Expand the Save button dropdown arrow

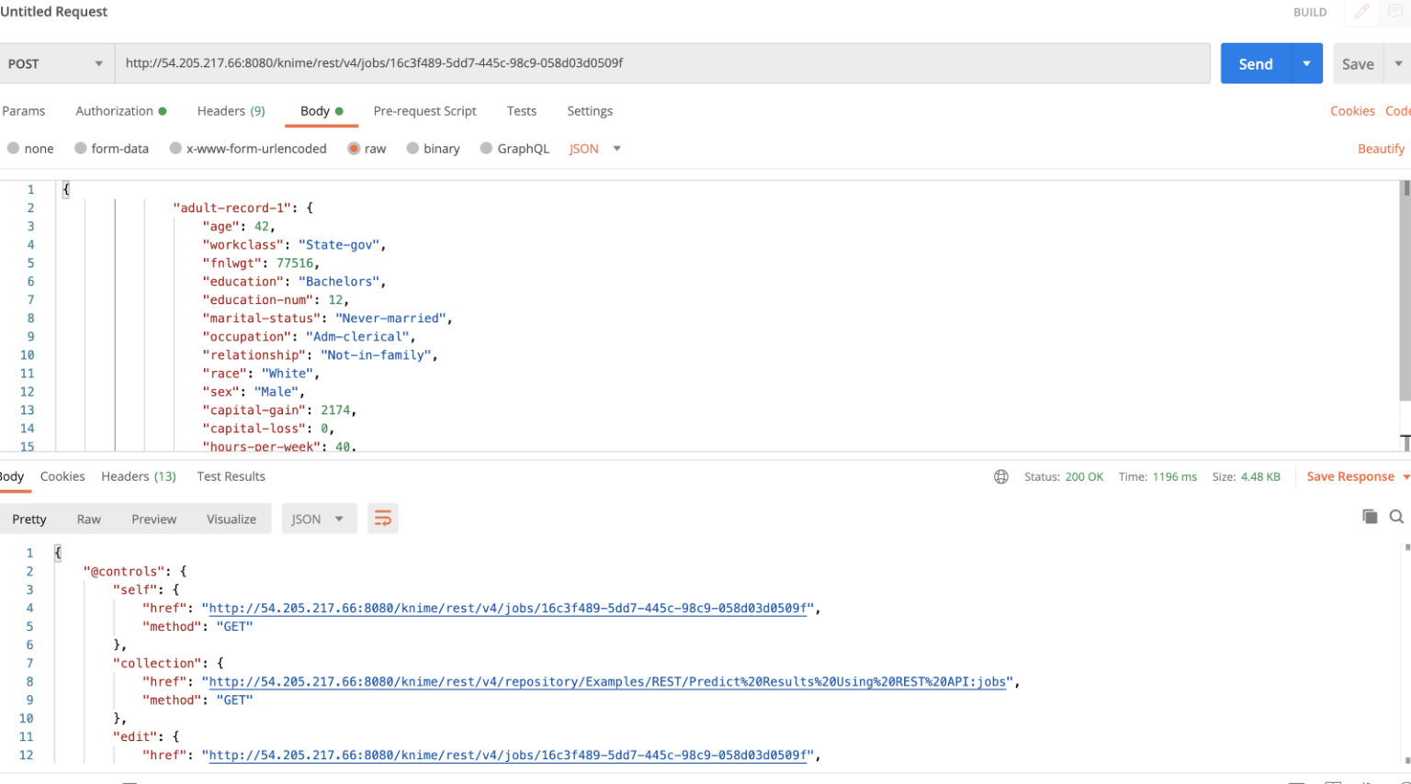1398,63
